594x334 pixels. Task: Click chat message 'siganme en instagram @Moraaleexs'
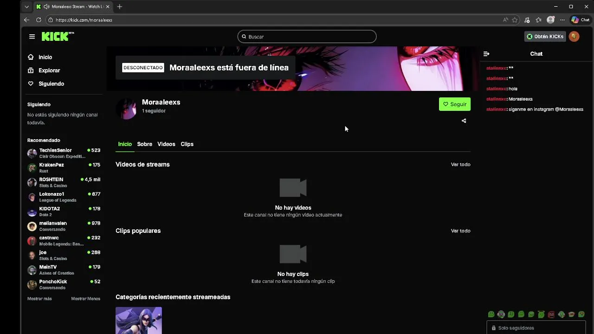click(546, 109)
